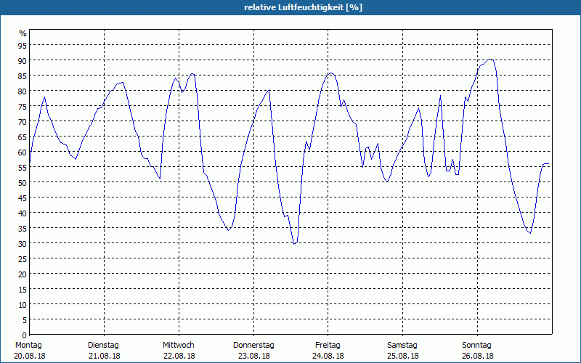Click the date 26.08.18 on the x-axis
Screen dimensions: 581x363
click(x=477, y=356)
